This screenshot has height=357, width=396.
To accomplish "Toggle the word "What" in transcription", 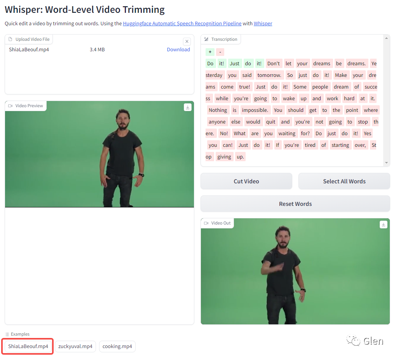I will click(239, 133).
